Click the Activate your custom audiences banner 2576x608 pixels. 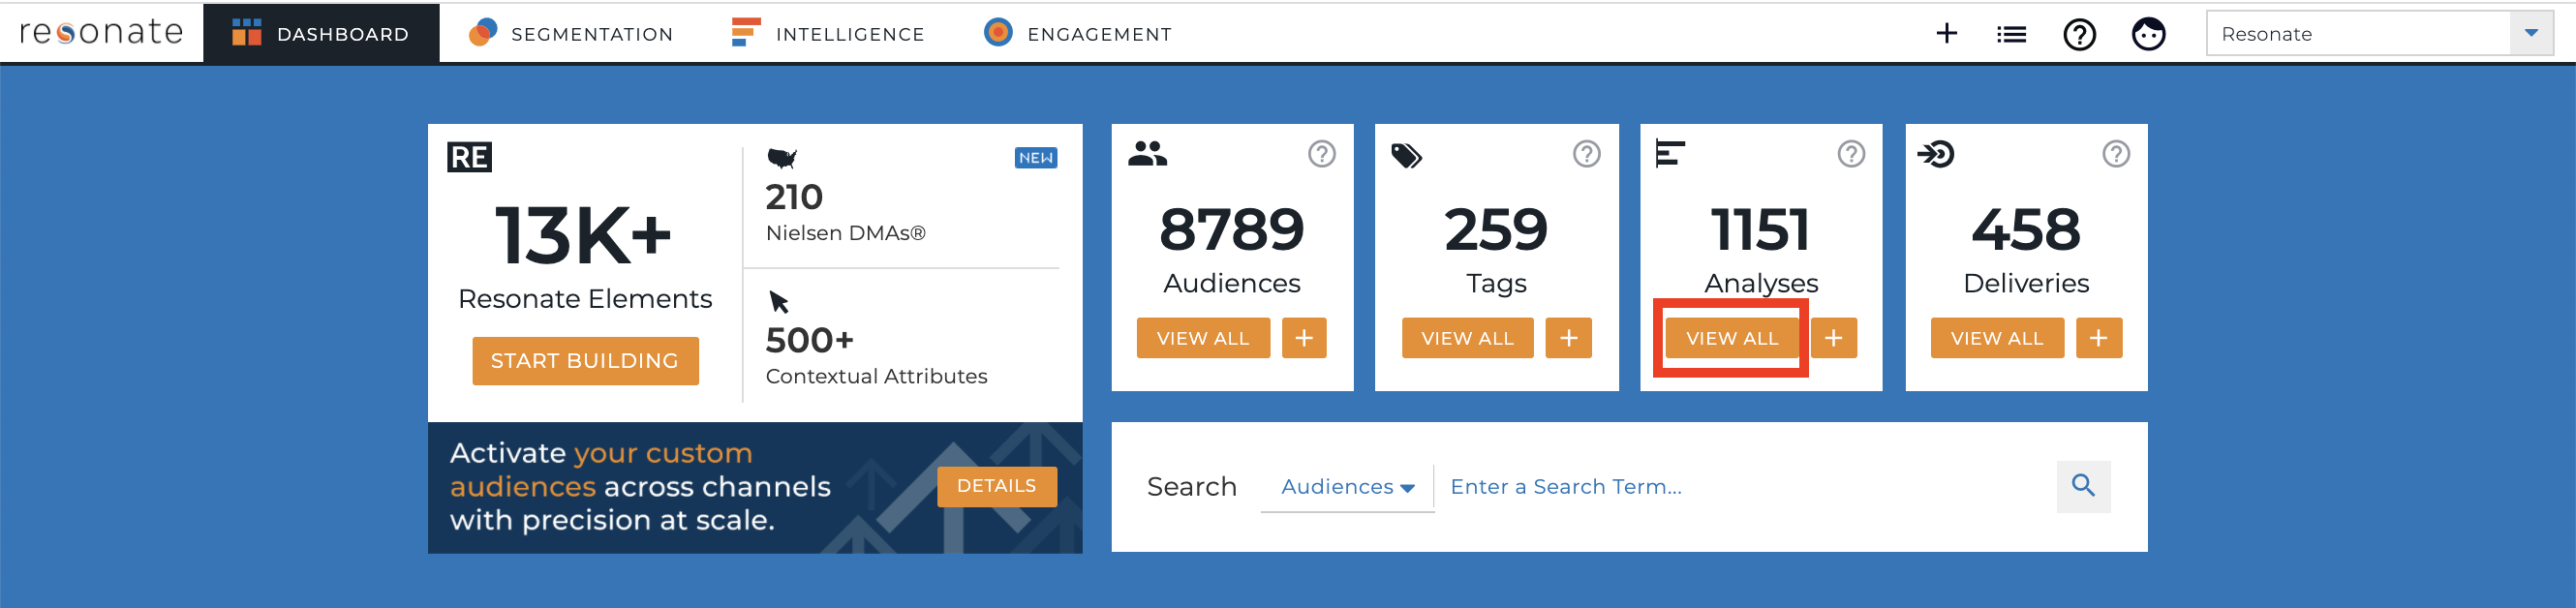point(755,487)
